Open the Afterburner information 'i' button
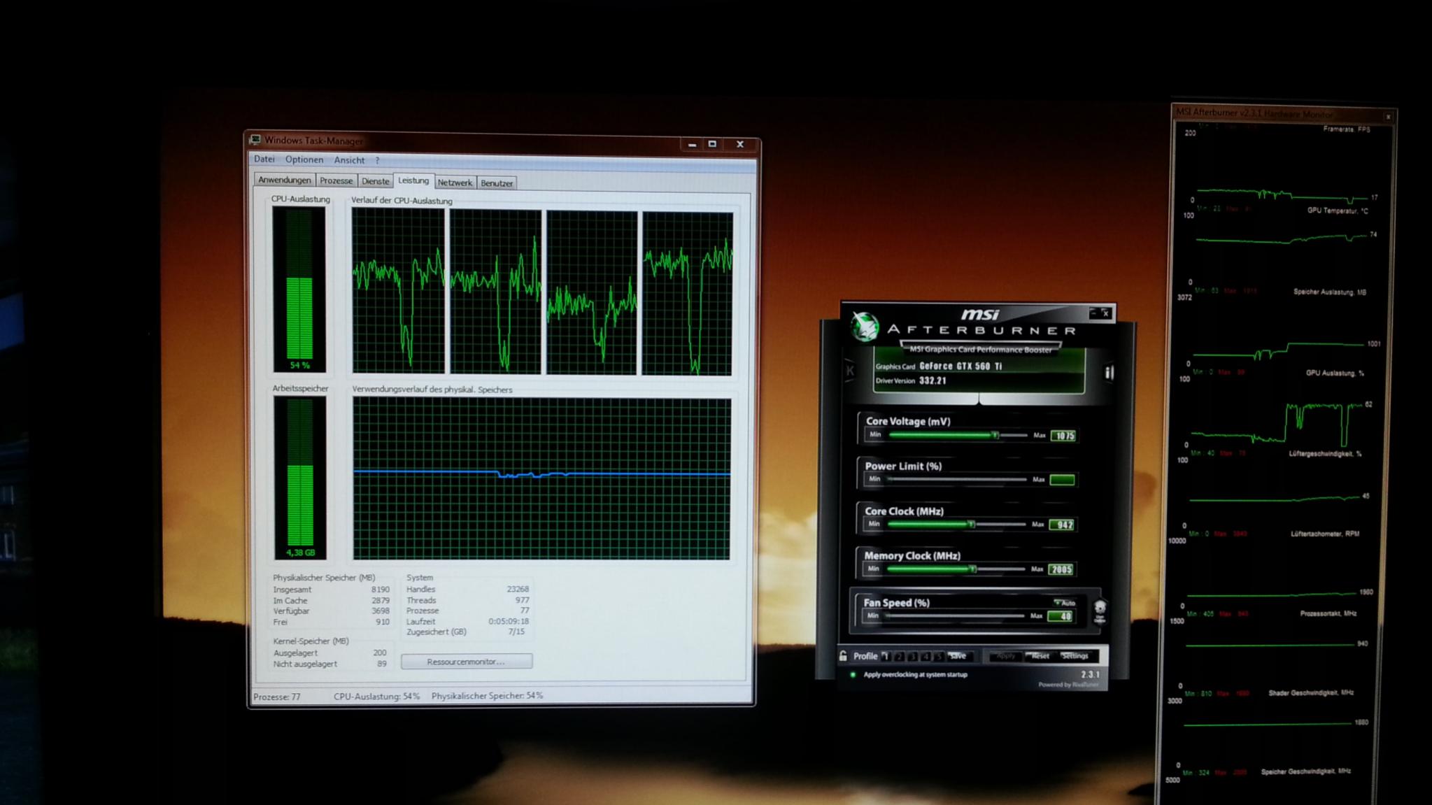The height and width of the screenshot is (805, 1432). point(1109,373)
